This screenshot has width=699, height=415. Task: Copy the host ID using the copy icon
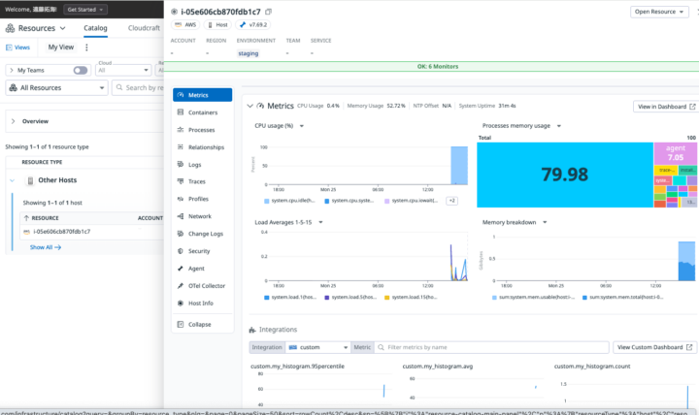[268, 12]
